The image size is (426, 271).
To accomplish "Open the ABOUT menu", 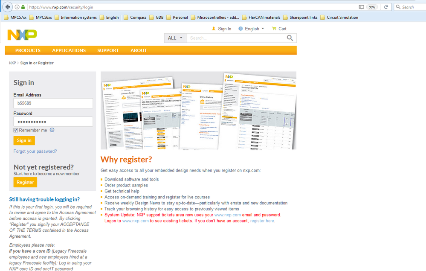I will pyautogui.click(x=139, y=50).
